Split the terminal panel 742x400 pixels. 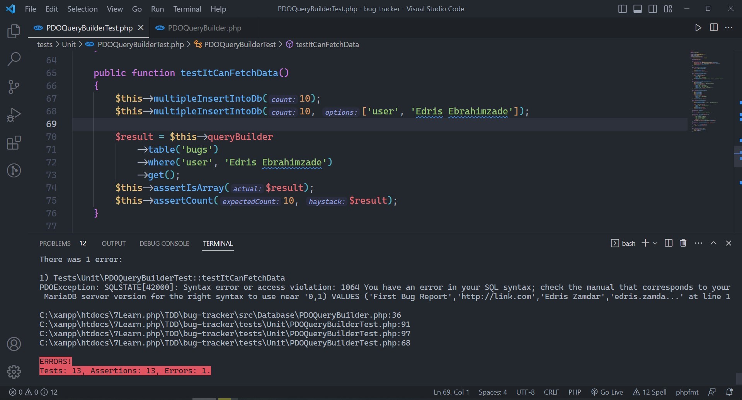tap(669, 243)
